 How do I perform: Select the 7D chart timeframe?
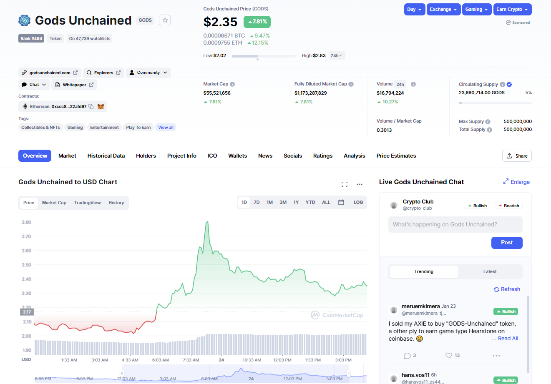[x=257, y=202]
